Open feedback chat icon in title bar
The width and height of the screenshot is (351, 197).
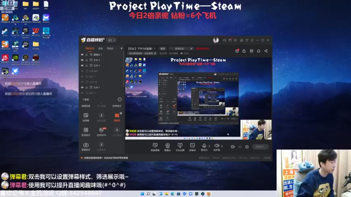235,40
